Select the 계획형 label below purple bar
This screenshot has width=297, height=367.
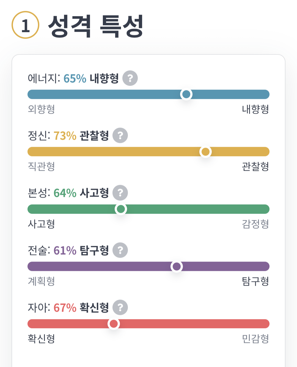41,281
